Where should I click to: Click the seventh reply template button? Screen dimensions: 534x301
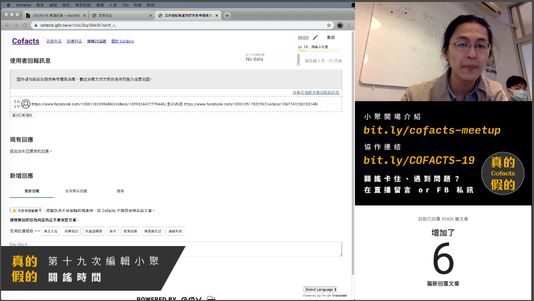click(x=175, y=231)
